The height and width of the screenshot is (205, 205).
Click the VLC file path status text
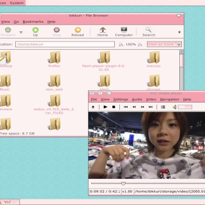[170, 191]
